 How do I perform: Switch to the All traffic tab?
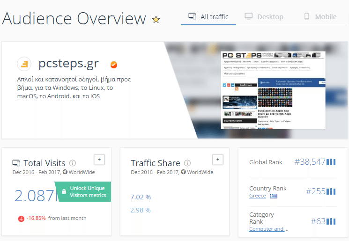(x=208, y=17)
